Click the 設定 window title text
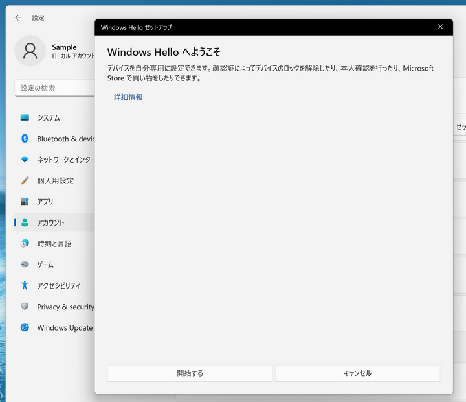Image resolution: width=466 pixels, height=402 pixels. click(x=38, y=18)
